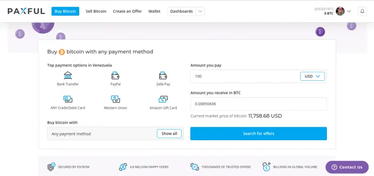Choose the Amazon Gift Card icon
The image size is (374, 176).
click(163, 99)
